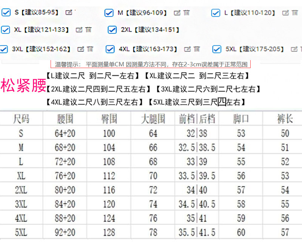Viewport: 302px width, 242px height.
Task: Click the 大腿围 column header
Action: 153,119
